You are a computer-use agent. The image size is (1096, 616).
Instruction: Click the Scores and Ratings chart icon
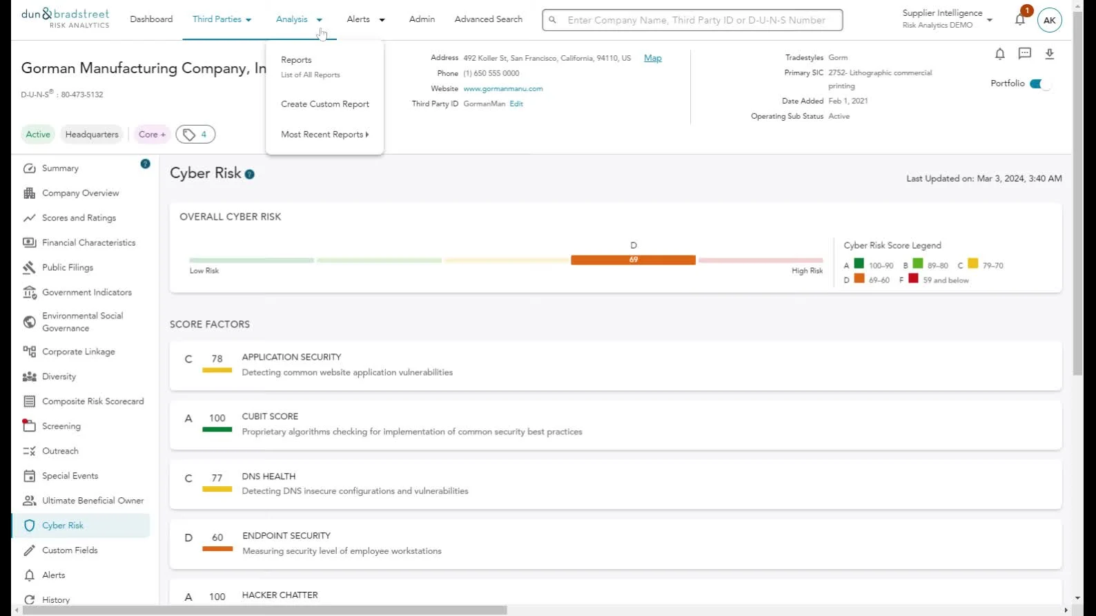[x=29, y=218]
